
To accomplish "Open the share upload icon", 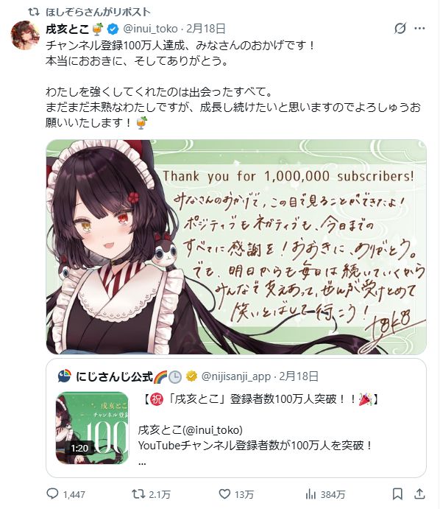I will (x=419, y=494).
